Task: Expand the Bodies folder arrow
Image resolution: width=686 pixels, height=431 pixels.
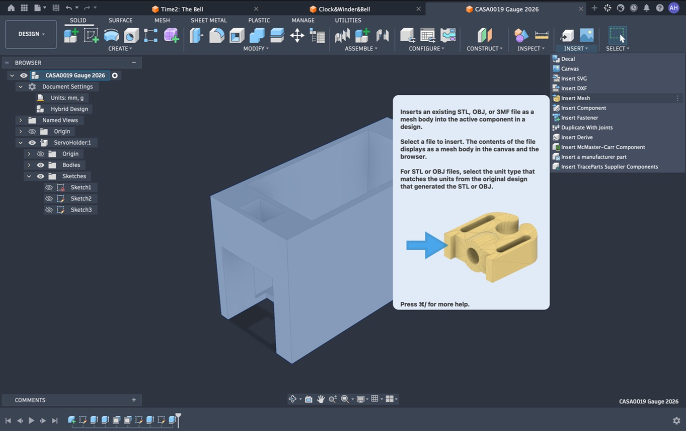Action: [29, 165]
